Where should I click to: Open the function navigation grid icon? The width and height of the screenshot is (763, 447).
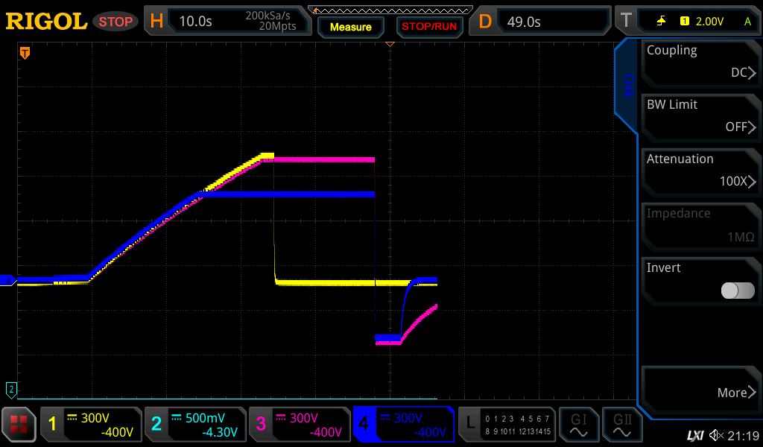(19, 425)
